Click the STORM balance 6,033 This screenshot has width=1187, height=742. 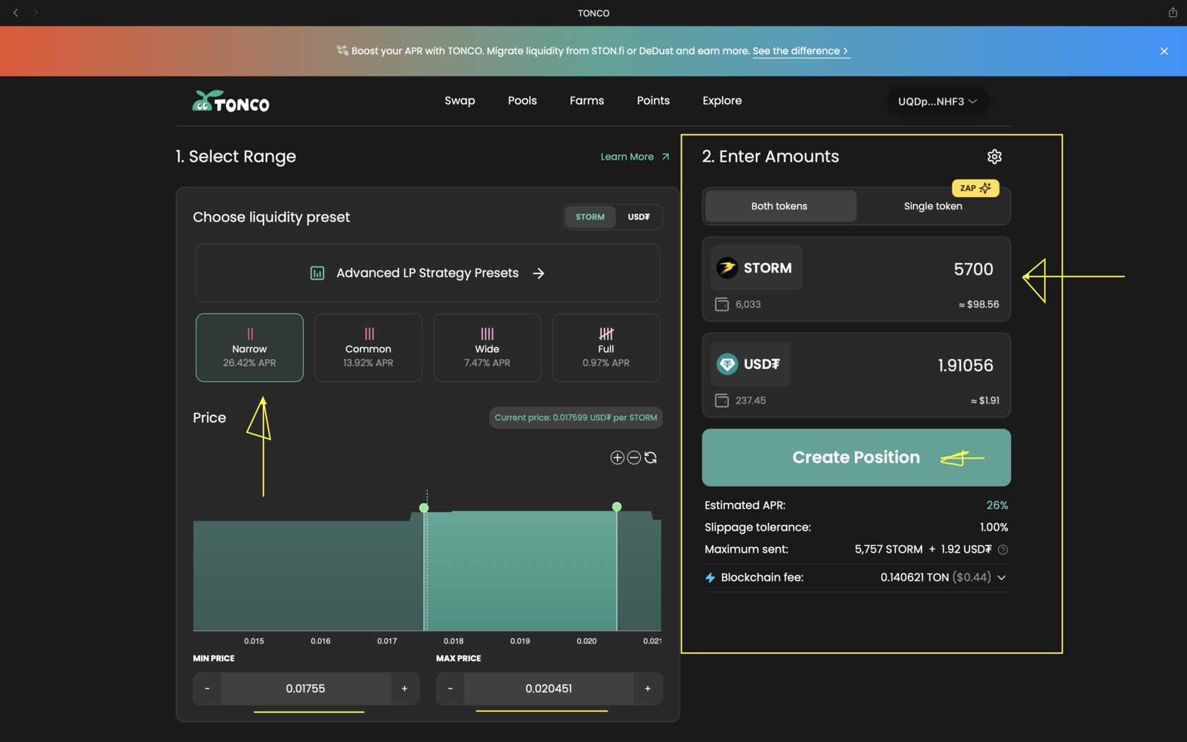click(x=748, y=305)
